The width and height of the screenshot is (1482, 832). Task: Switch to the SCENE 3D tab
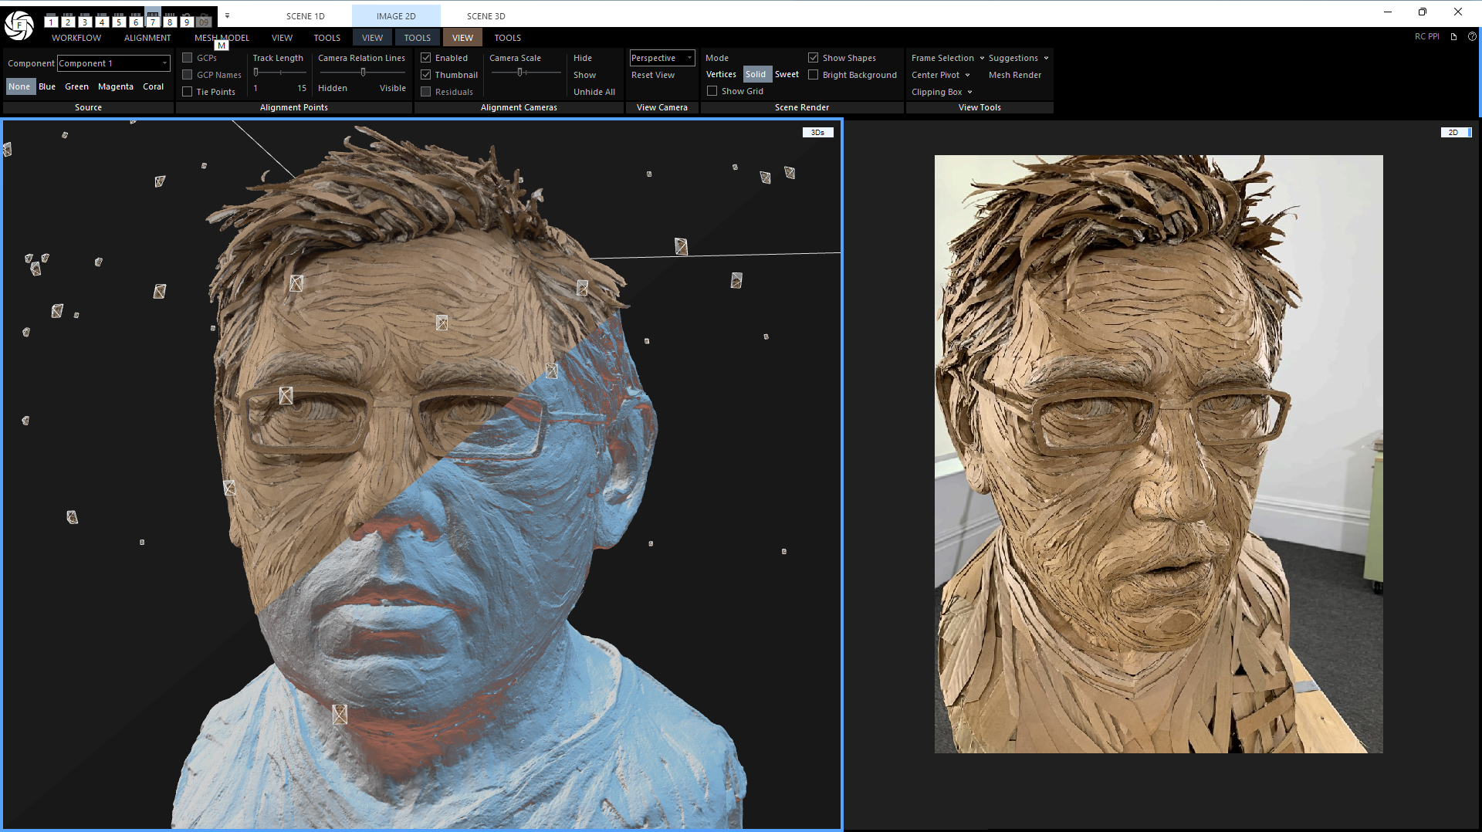[486, 15]
